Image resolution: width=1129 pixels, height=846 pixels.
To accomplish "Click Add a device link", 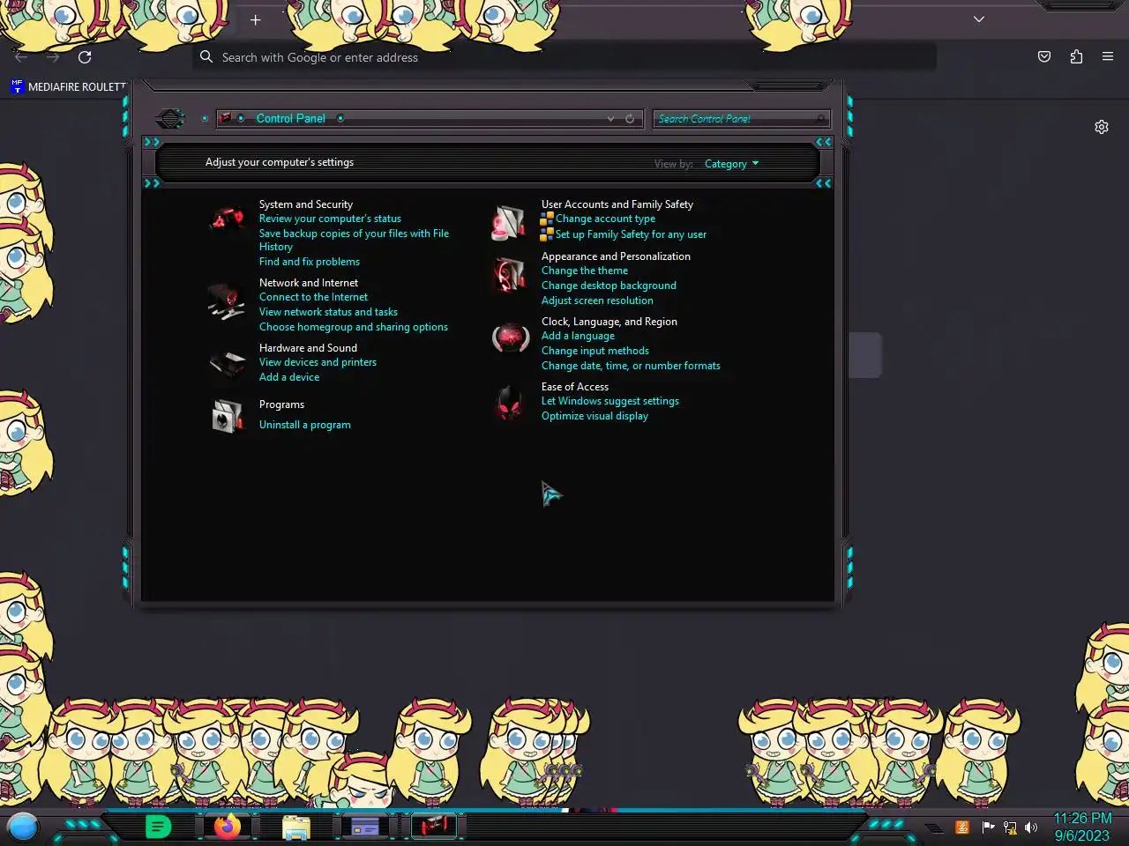I will [x=289, y=377].
